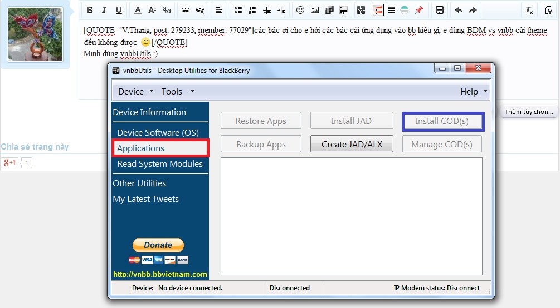Open the Device dropdown menu

point(136,91)
